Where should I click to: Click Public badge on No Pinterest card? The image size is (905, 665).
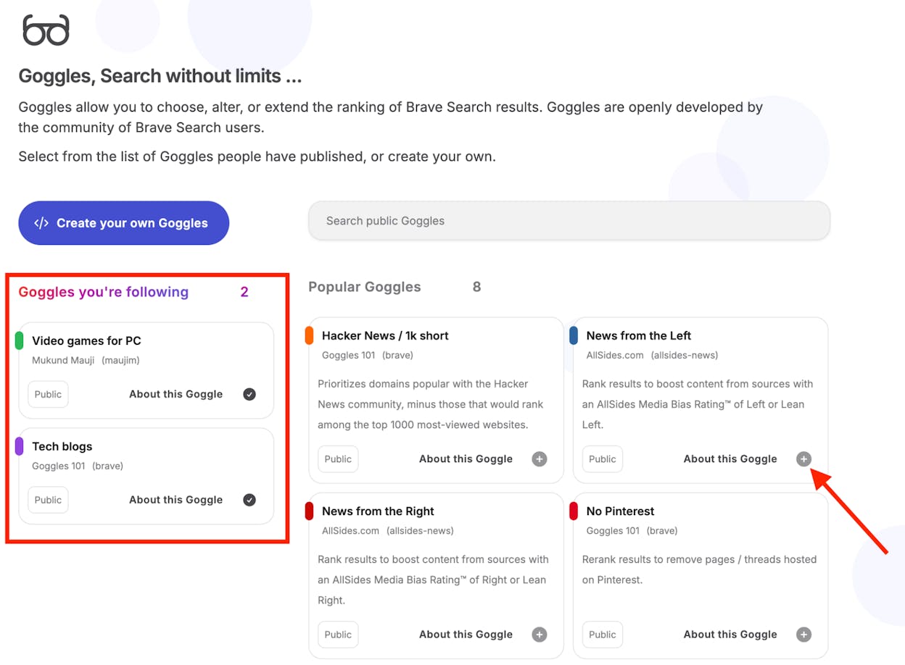click(603, 635)
